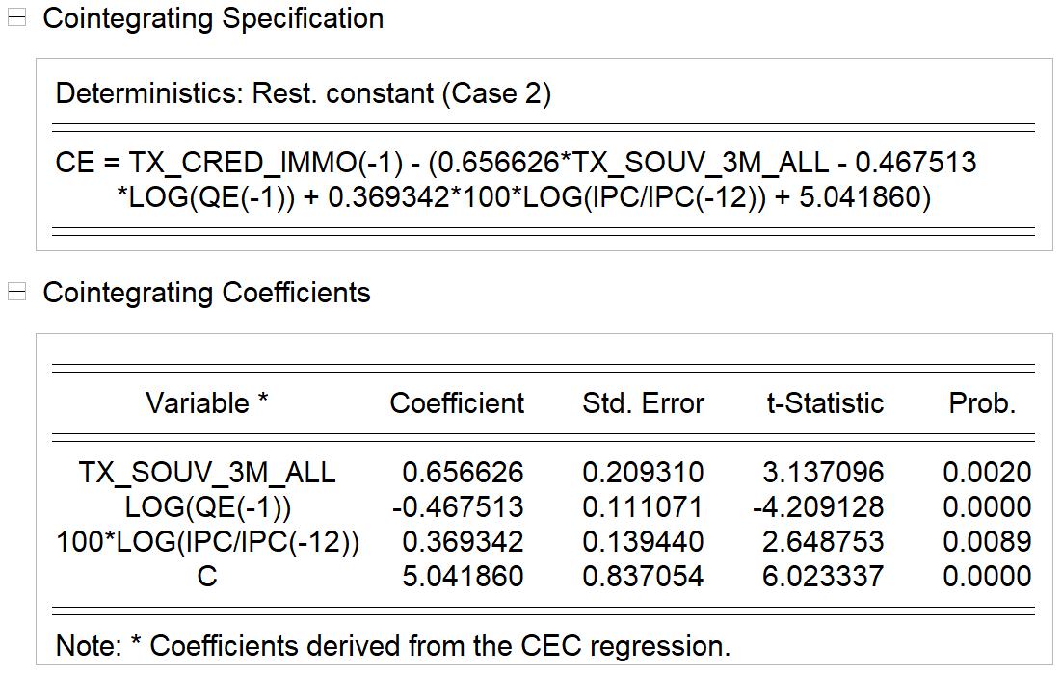Click the 100*LOG(IPC/IPC(-12)) variable name
The image size is (1062, 673).
[207, 542]
